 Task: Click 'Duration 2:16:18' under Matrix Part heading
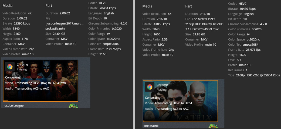[x=198, y=14]
